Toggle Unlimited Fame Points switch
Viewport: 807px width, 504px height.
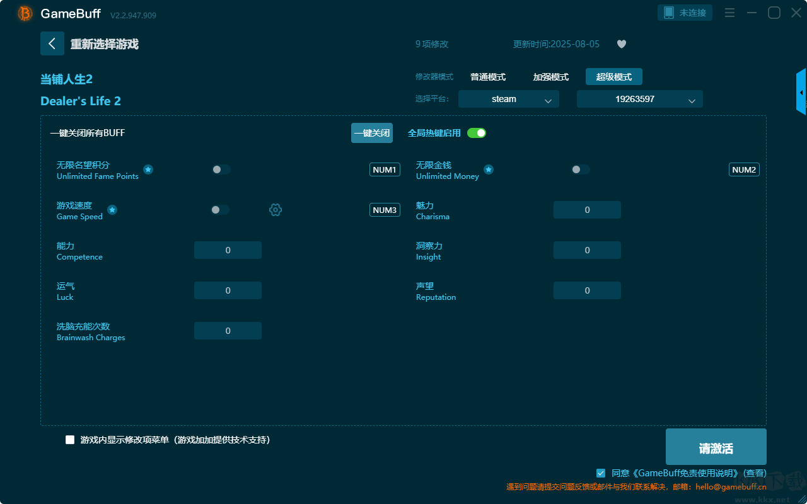tap(221, 169)
